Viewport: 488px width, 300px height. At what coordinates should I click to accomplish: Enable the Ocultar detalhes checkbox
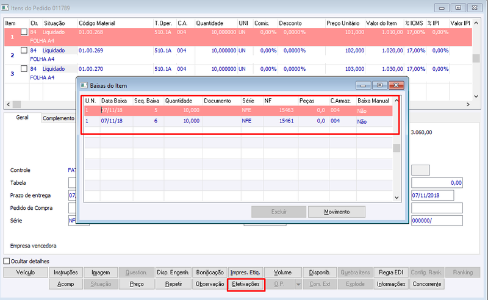7,261
